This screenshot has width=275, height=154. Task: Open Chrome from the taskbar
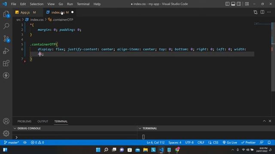177,150
